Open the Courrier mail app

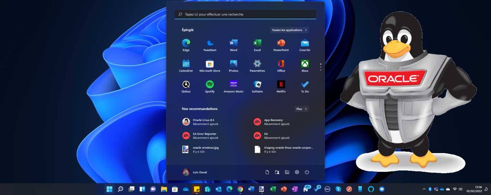(305, 45)
